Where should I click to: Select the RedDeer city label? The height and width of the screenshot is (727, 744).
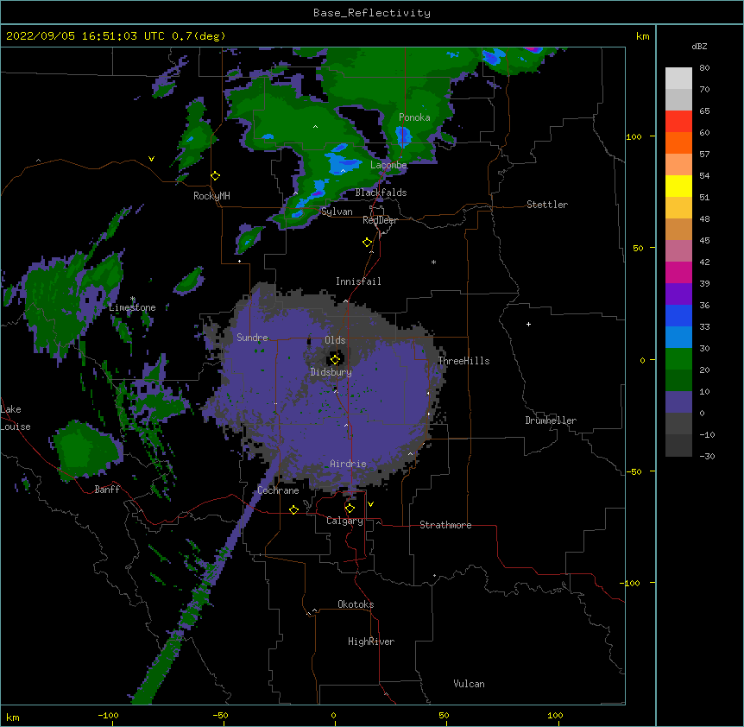pyautogui.click(x=380, y=220)
